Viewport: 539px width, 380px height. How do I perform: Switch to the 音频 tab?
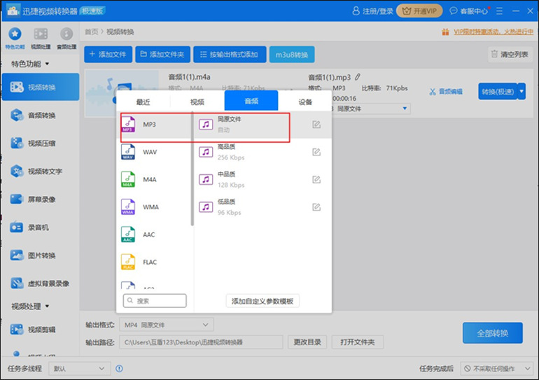pyautogui.click(x=251, y=101)
